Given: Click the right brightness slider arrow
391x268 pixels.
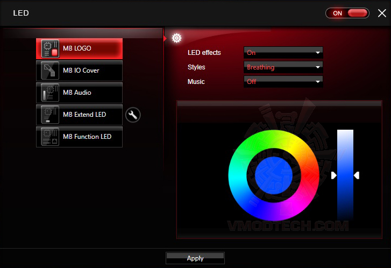Looking at the screenshot, I should tap(357, 175).
